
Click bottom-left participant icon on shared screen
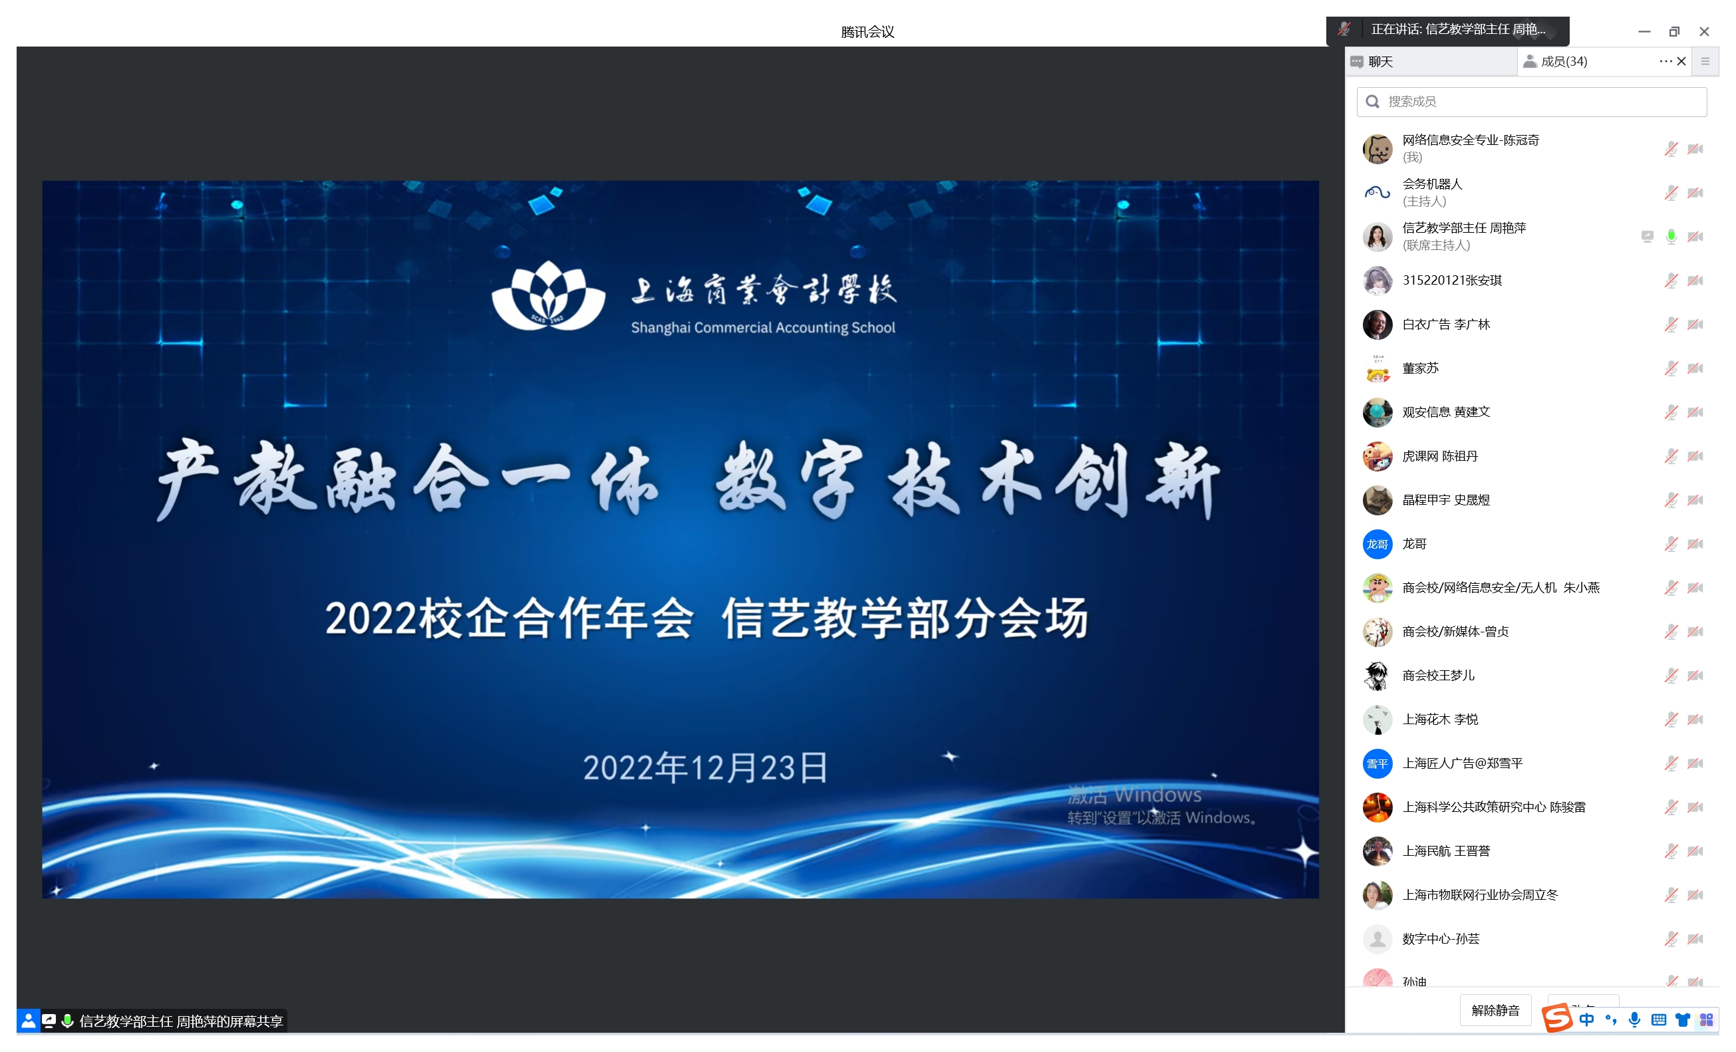click(28, 1021)
